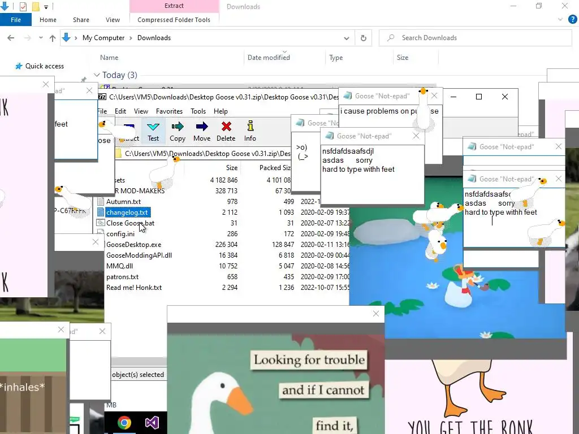Collapse the Today (3) group
Image resolution: width=579 pixels, height=434 pixels.
point(97,75)
